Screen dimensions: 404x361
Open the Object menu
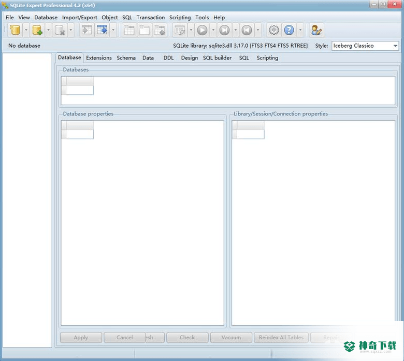[x=109, y=18]
